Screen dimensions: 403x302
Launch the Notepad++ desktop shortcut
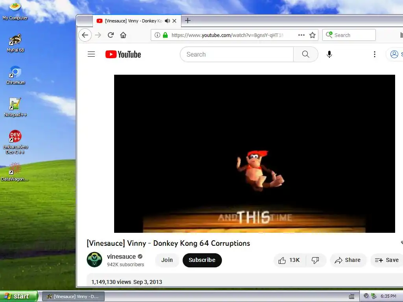pos(15,108)
